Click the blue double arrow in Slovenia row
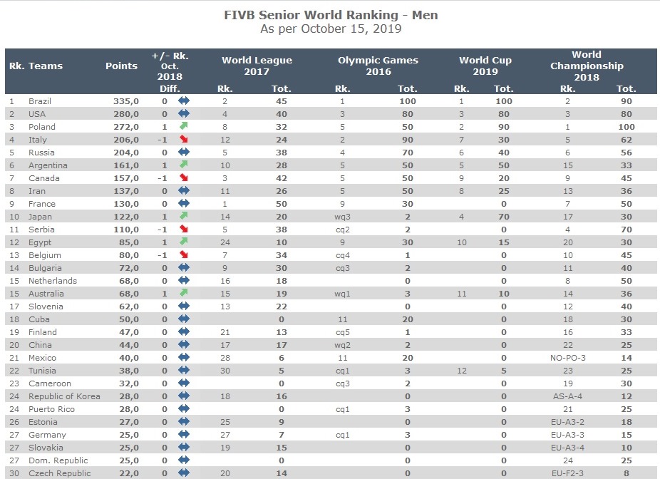This screenshot has width=660, height=479. coord(184,306)
